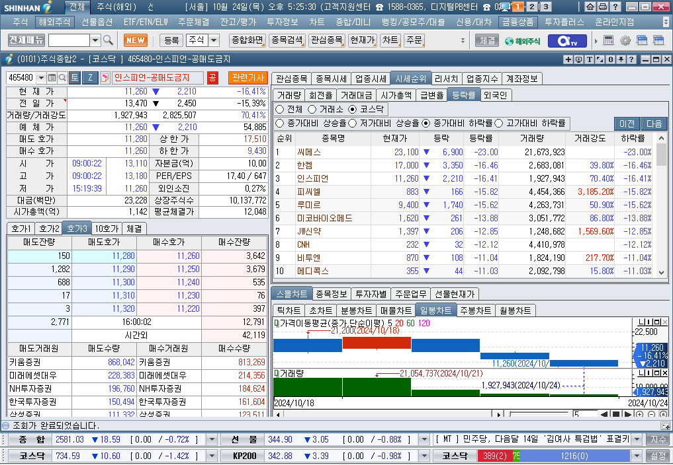Expand the main menu overflow chevron
The height and width of the screenshot is (465, 673).
pos(665,22)
